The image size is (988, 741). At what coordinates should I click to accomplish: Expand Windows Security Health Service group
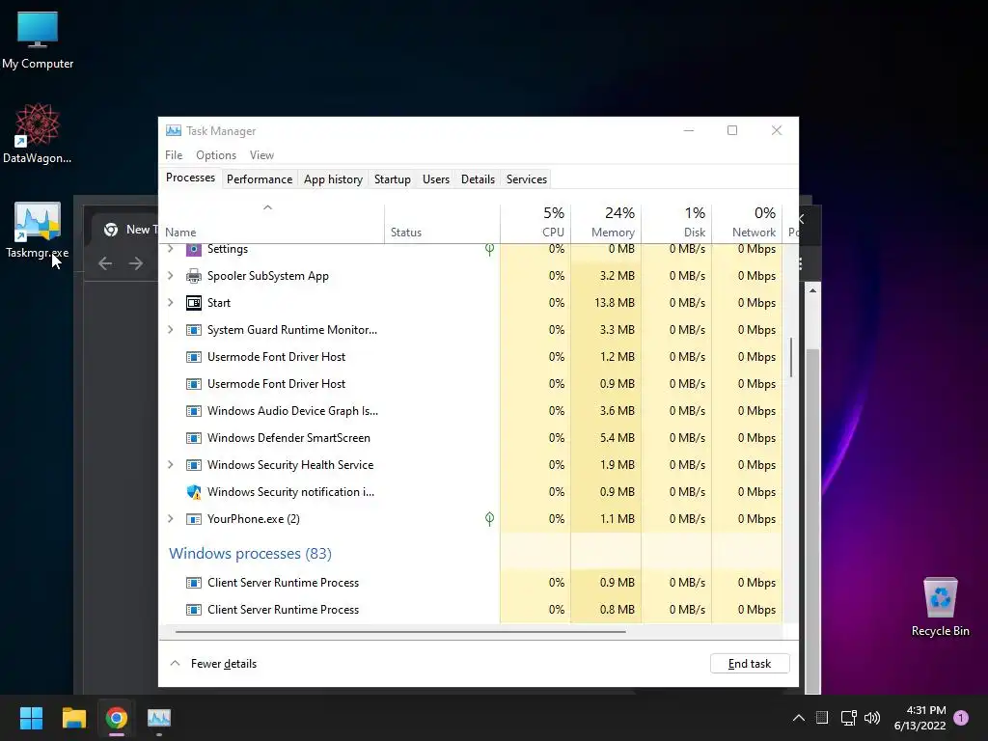(x=170, y=464)
